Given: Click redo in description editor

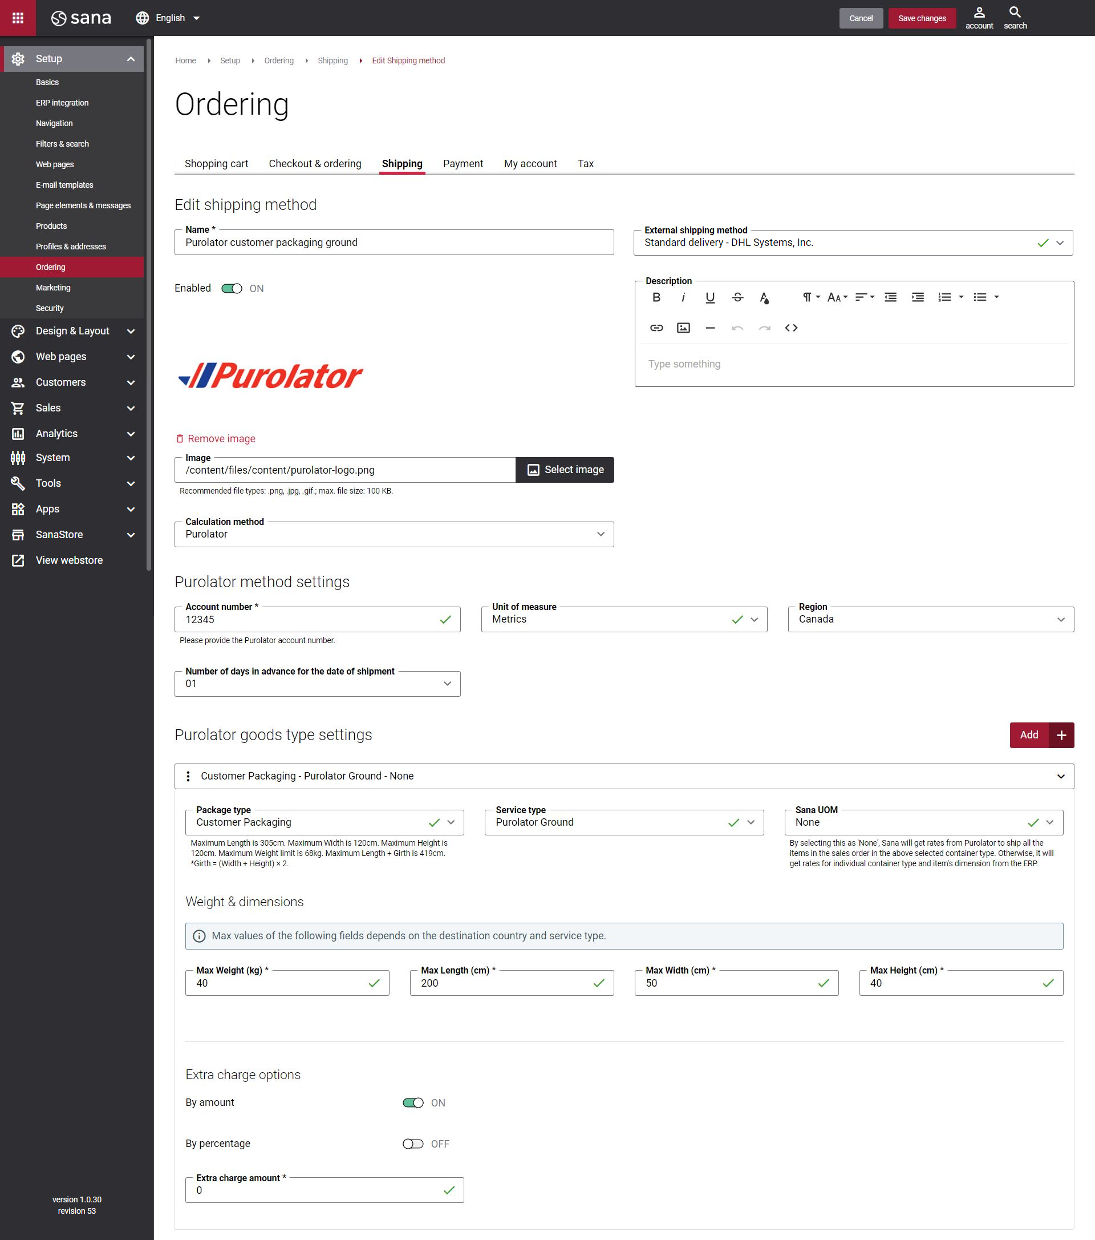Looking at the screenshot, I should (765, 328).
